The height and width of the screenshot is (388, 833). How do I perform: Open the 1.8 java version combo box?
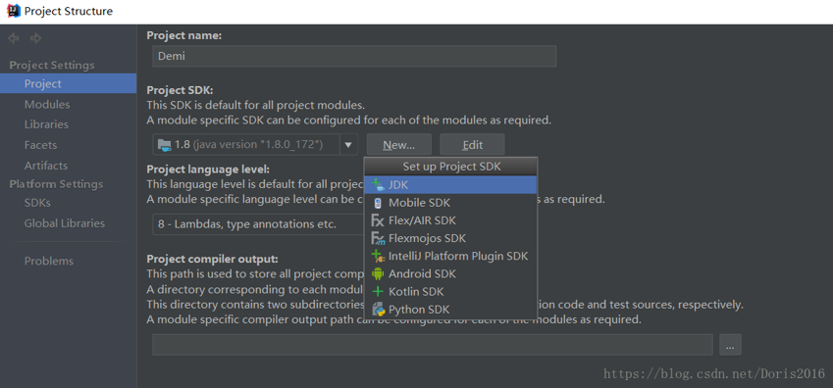click(246, 144)
